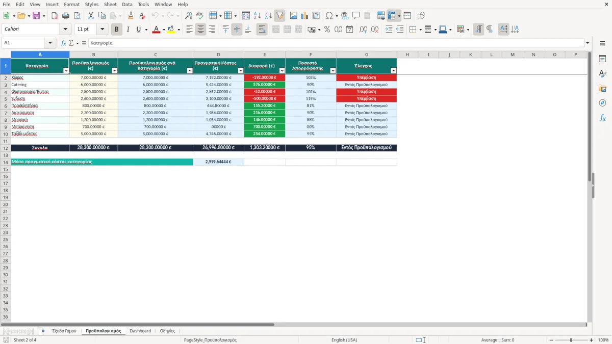Screen dimensions: 612x344
Task: Toggle Wrap Text for cells
Action: pos(262,30)
